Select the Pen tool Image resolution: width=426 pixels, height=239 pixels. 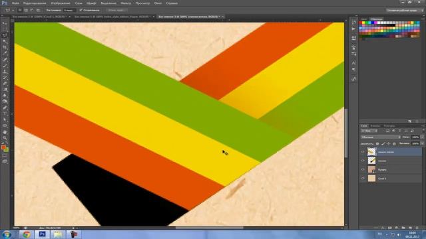(x=5, y=108)
